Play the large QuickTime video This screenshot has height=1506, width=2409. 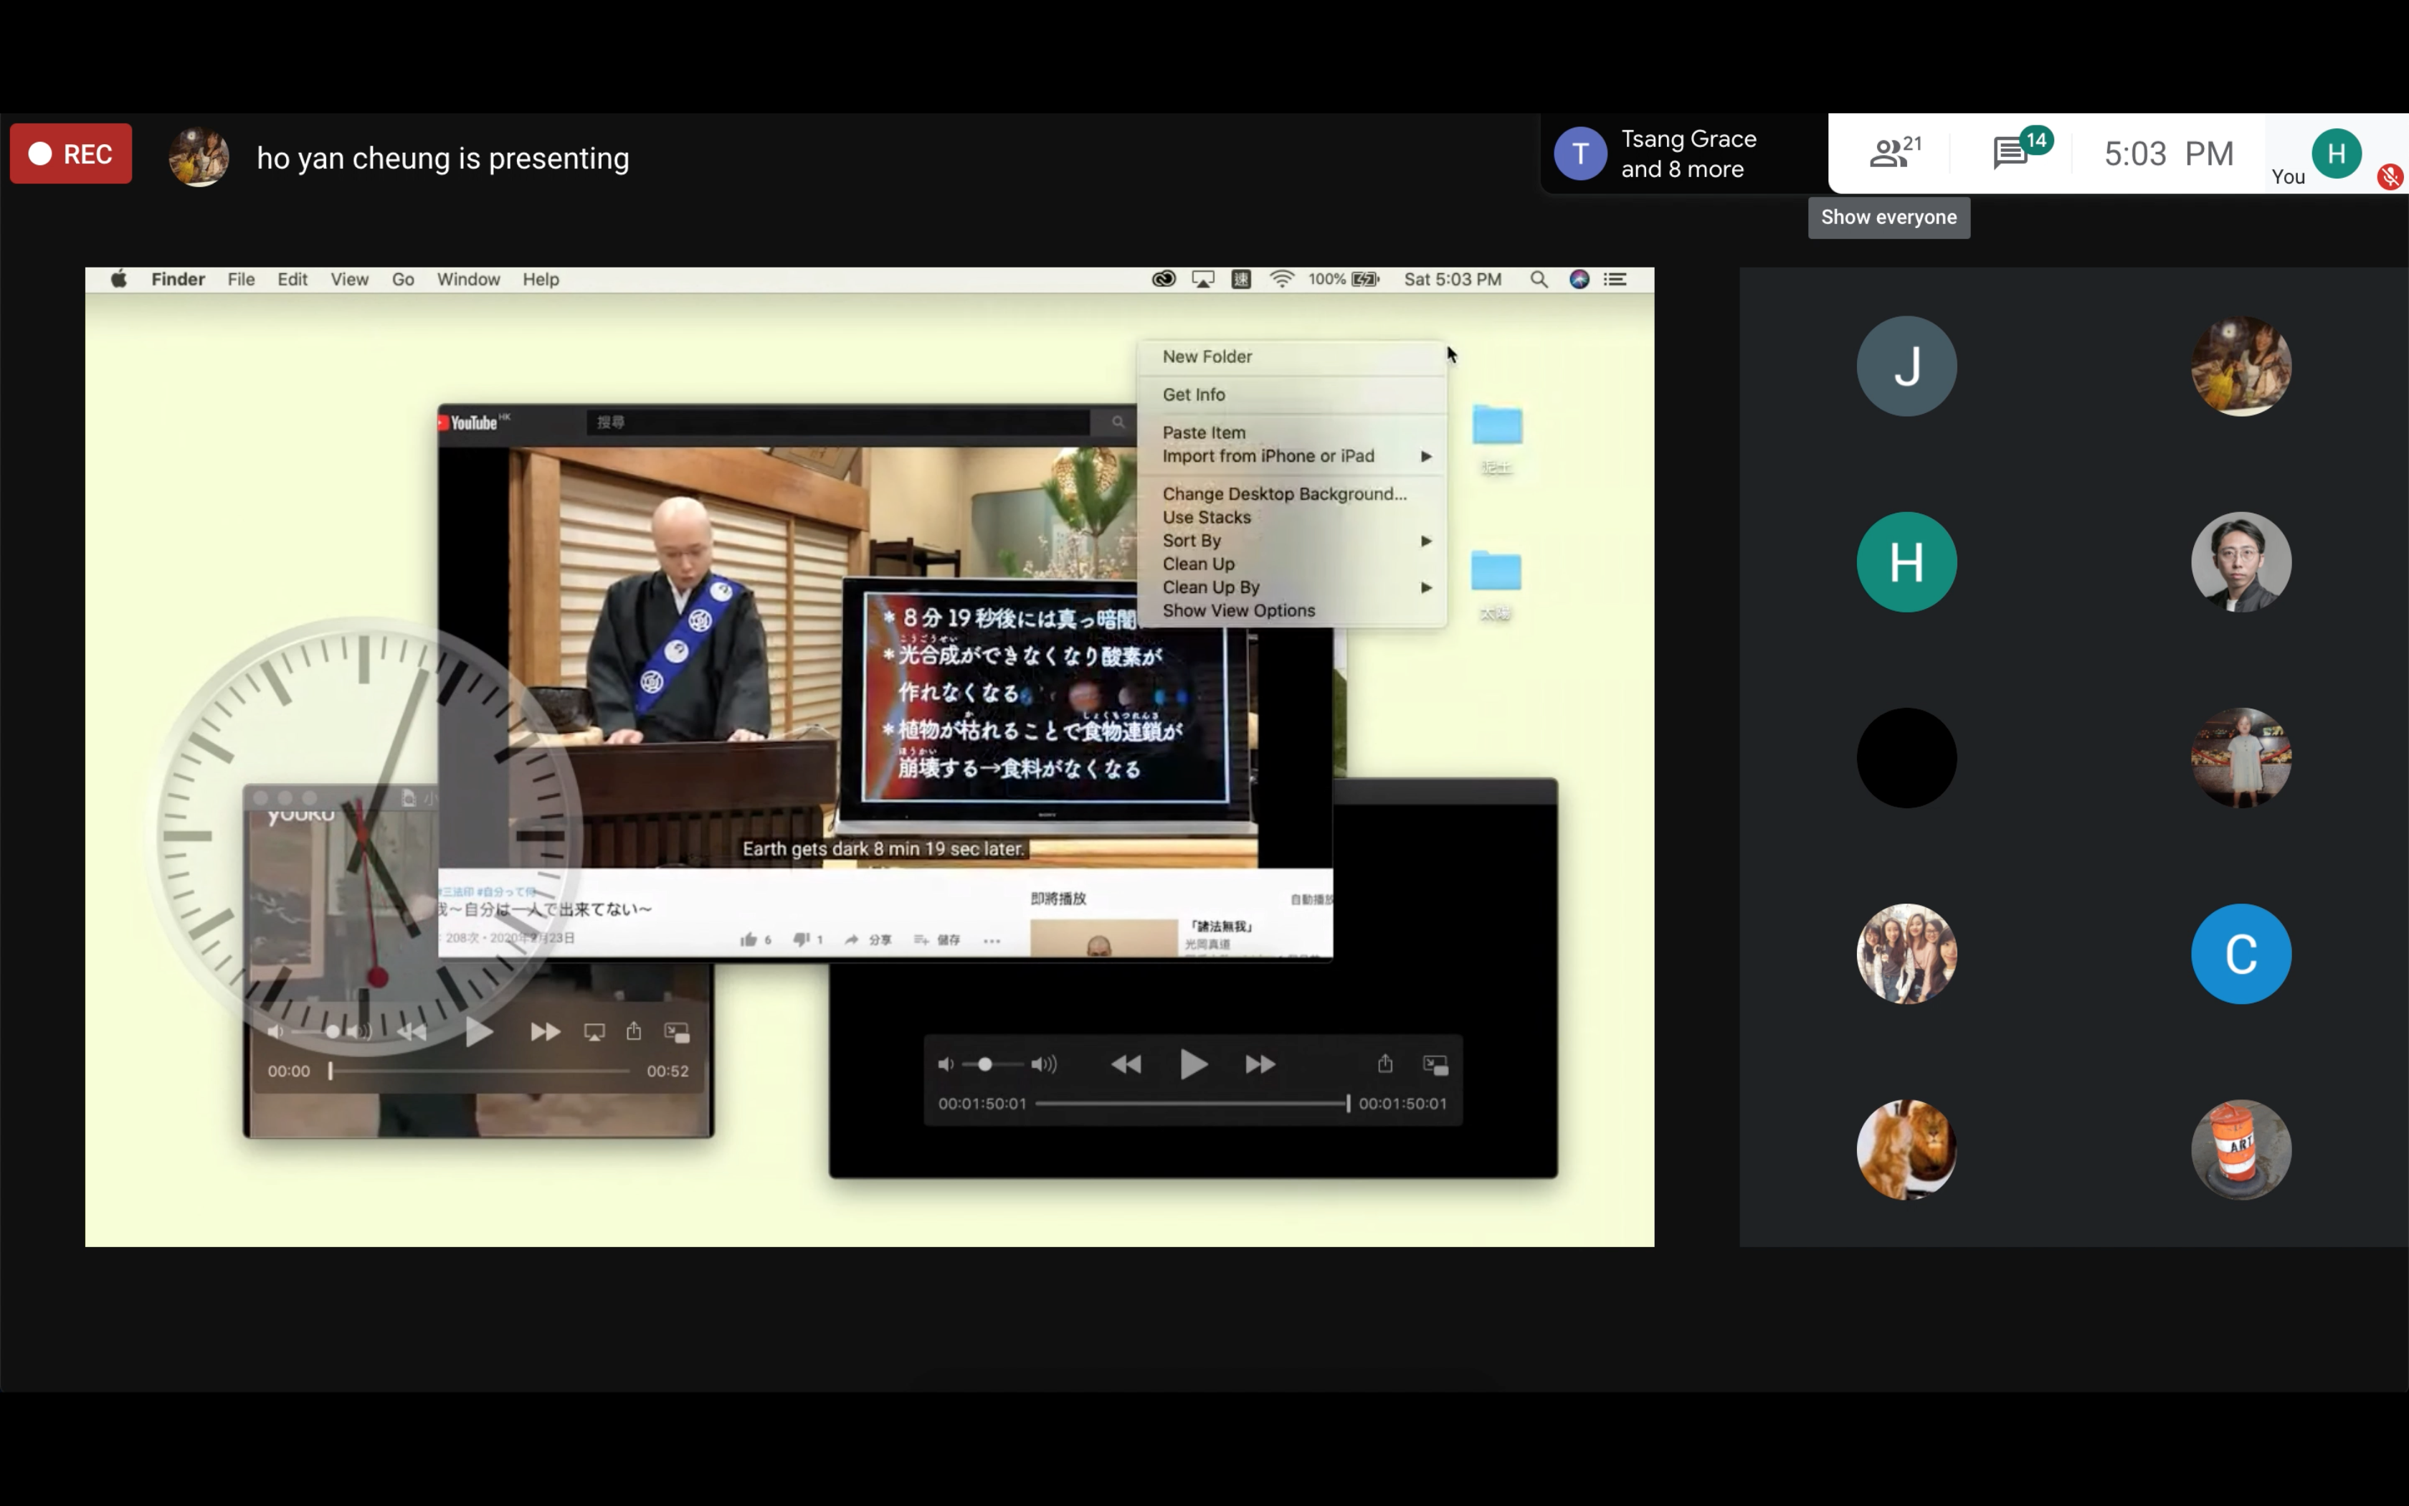tap(1192, 1065)
